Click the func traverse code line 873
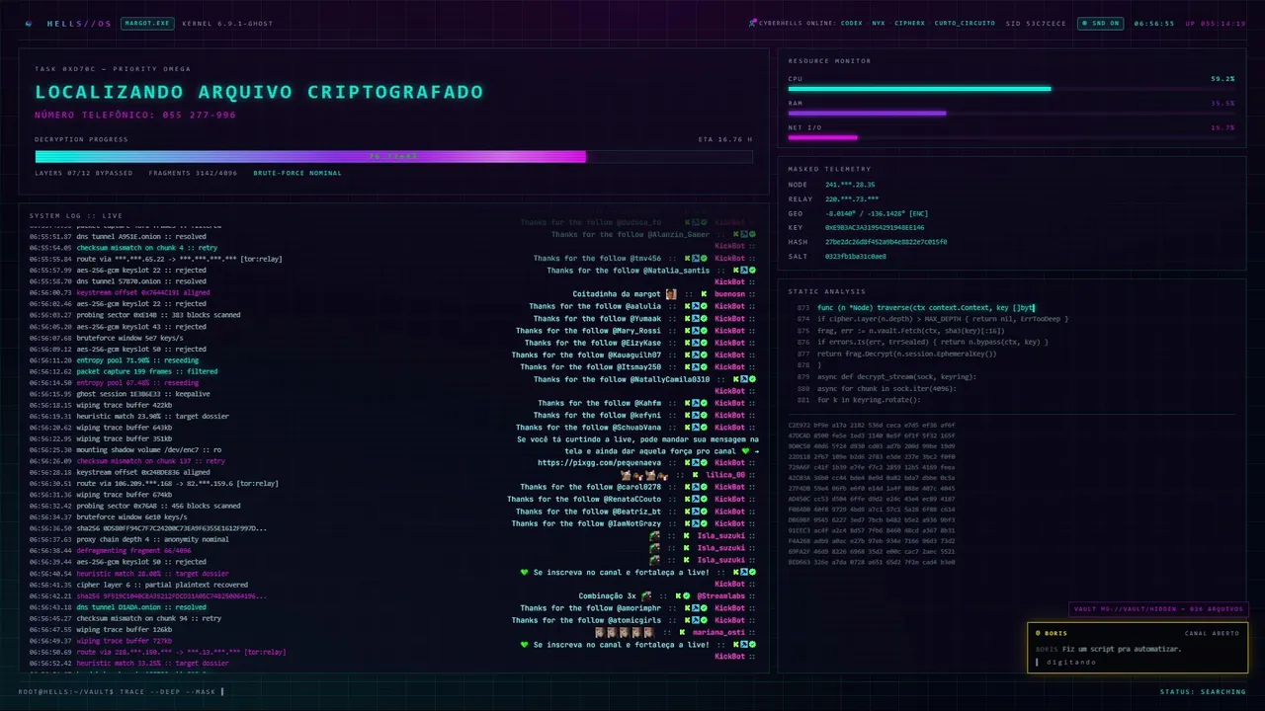The image size is (1265, 711). tap(926, 308)
